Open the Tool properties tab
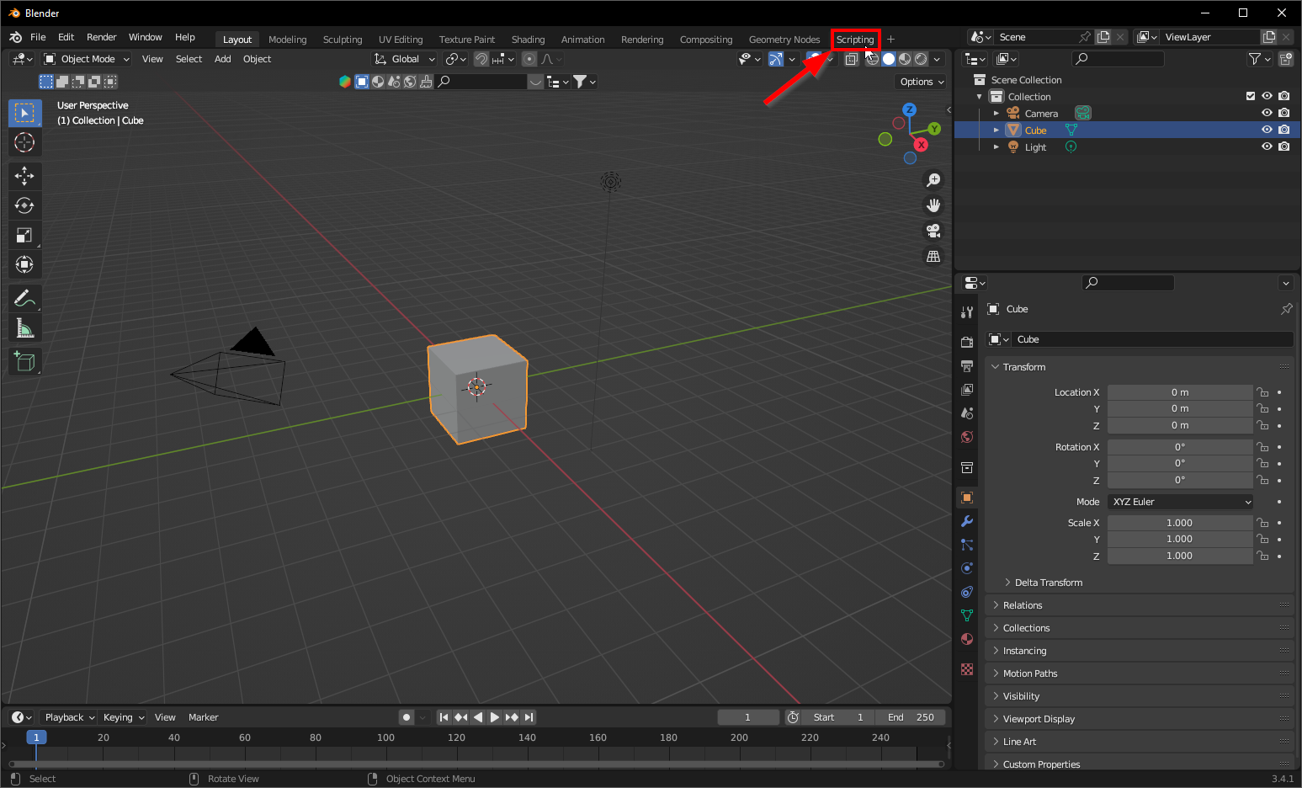 click(x=967, y=312)
